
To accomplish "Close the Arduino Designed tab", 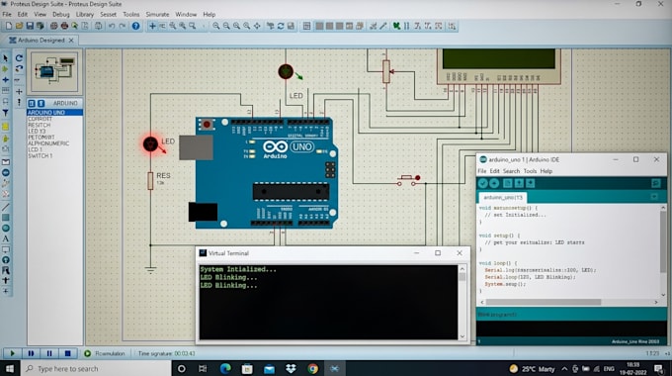I will point(71,40).
